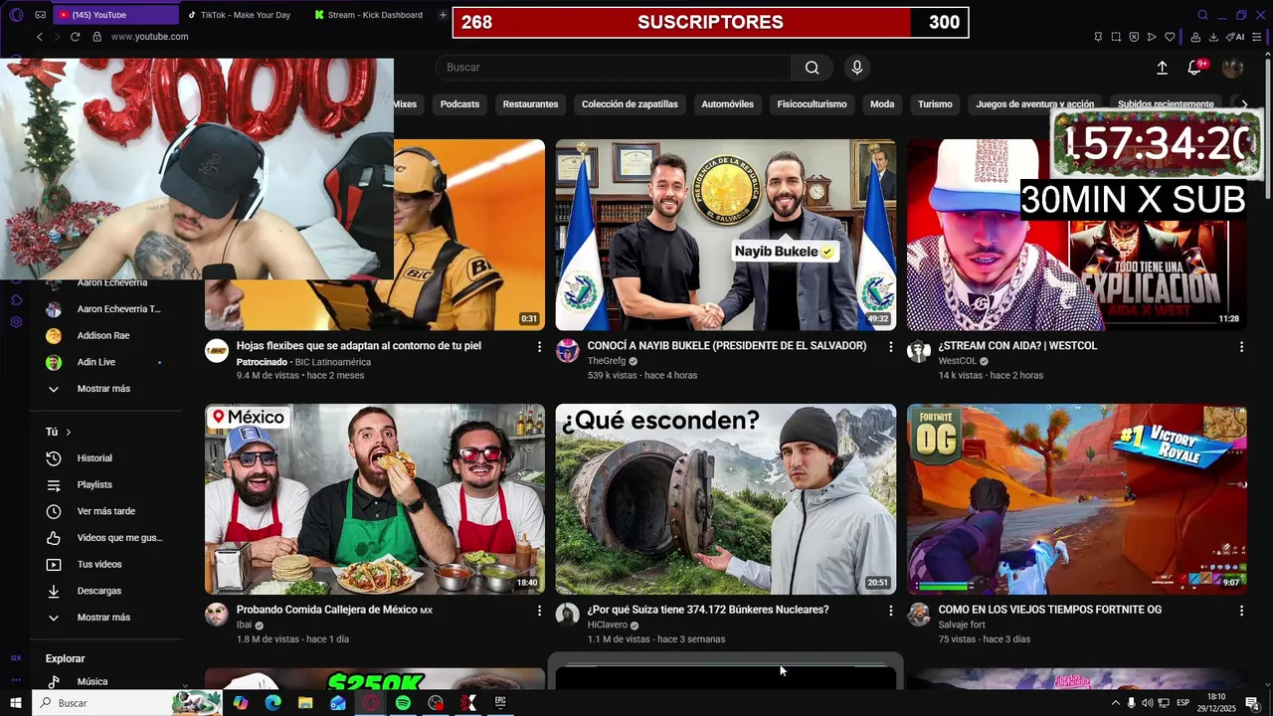Viewport: 1273px width, 716px height.
Task: Activate voice search microphone
Action: (857, 68)
